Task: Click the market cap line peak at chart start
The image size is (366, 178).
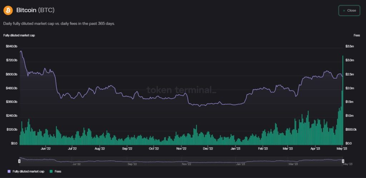Action: pos(21,51)
